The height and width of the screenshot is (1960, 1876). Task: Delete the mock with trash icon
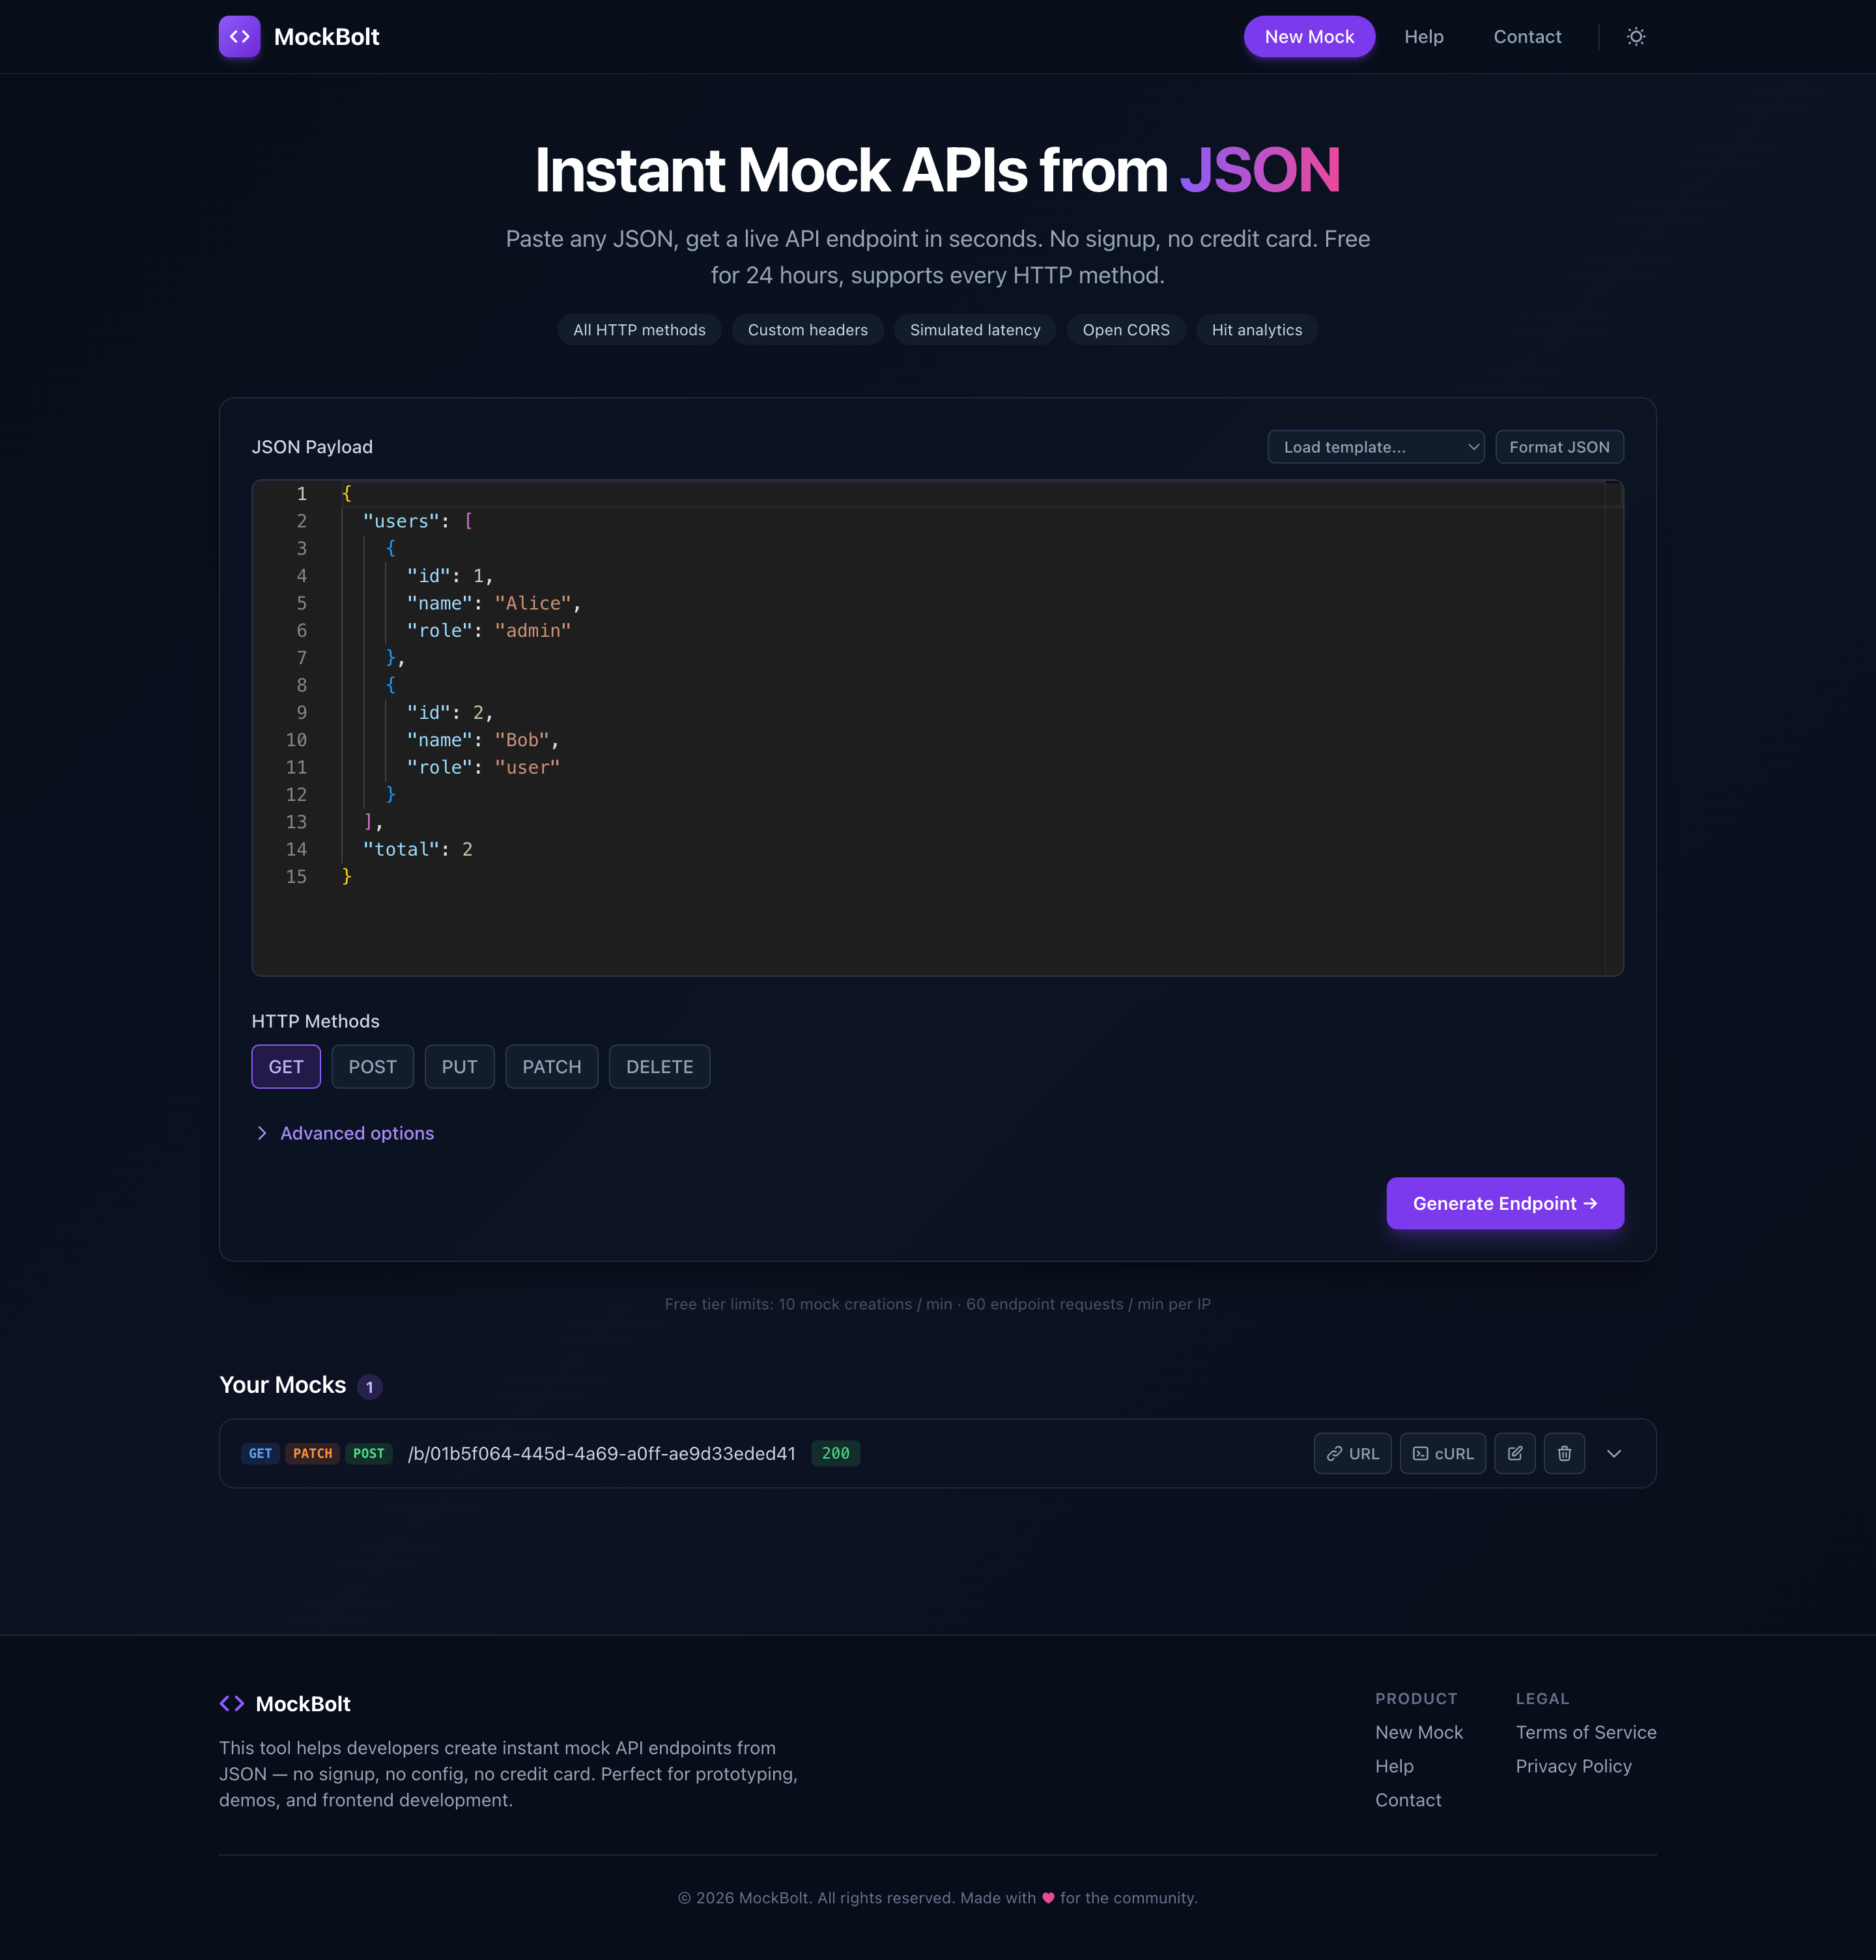(1564, 1453)
